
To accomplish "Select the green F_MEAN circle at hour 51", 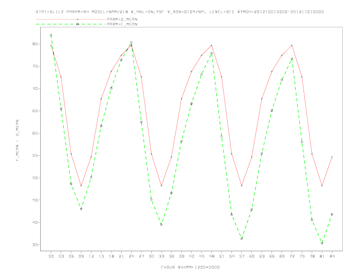I will pyautogui.click(x=222, y=137).
